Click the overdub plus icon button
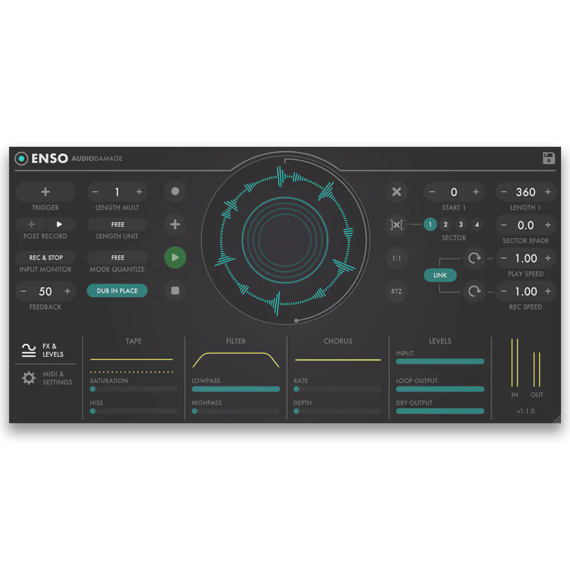This screenshot has height=570, width=570. tap(175, 224)
